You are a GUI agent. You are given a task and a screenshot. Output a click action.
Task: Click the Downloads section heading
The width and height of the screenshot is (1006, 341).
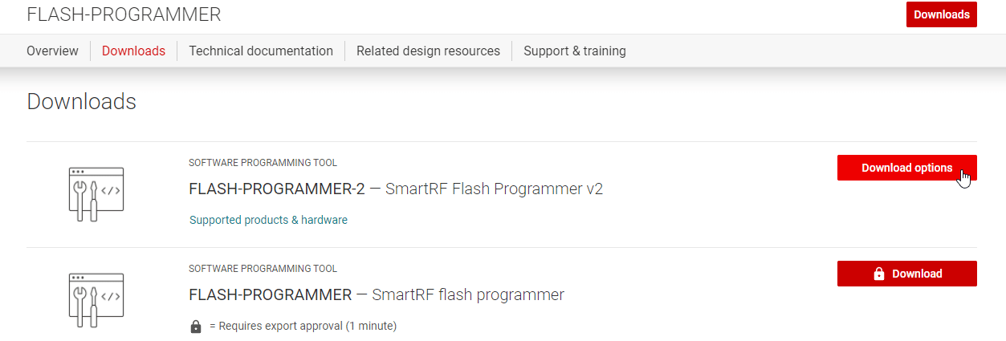81,102
